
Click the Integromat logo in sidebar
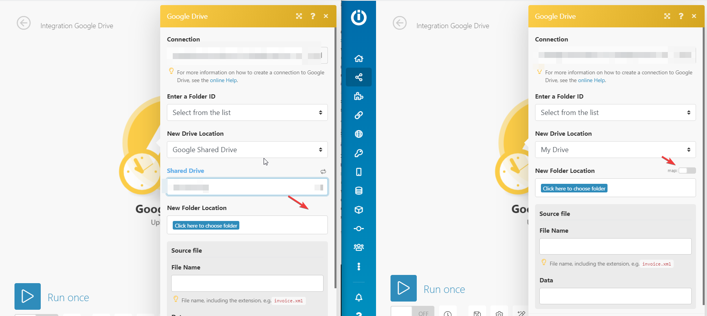(359, 17)
